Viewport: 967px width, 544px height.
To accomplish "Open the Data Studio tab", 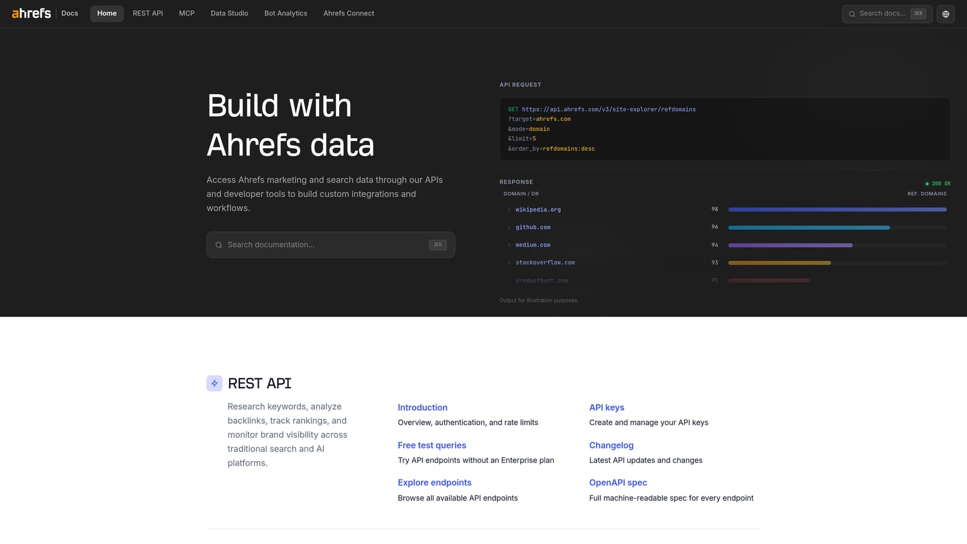I will (230, 13).
